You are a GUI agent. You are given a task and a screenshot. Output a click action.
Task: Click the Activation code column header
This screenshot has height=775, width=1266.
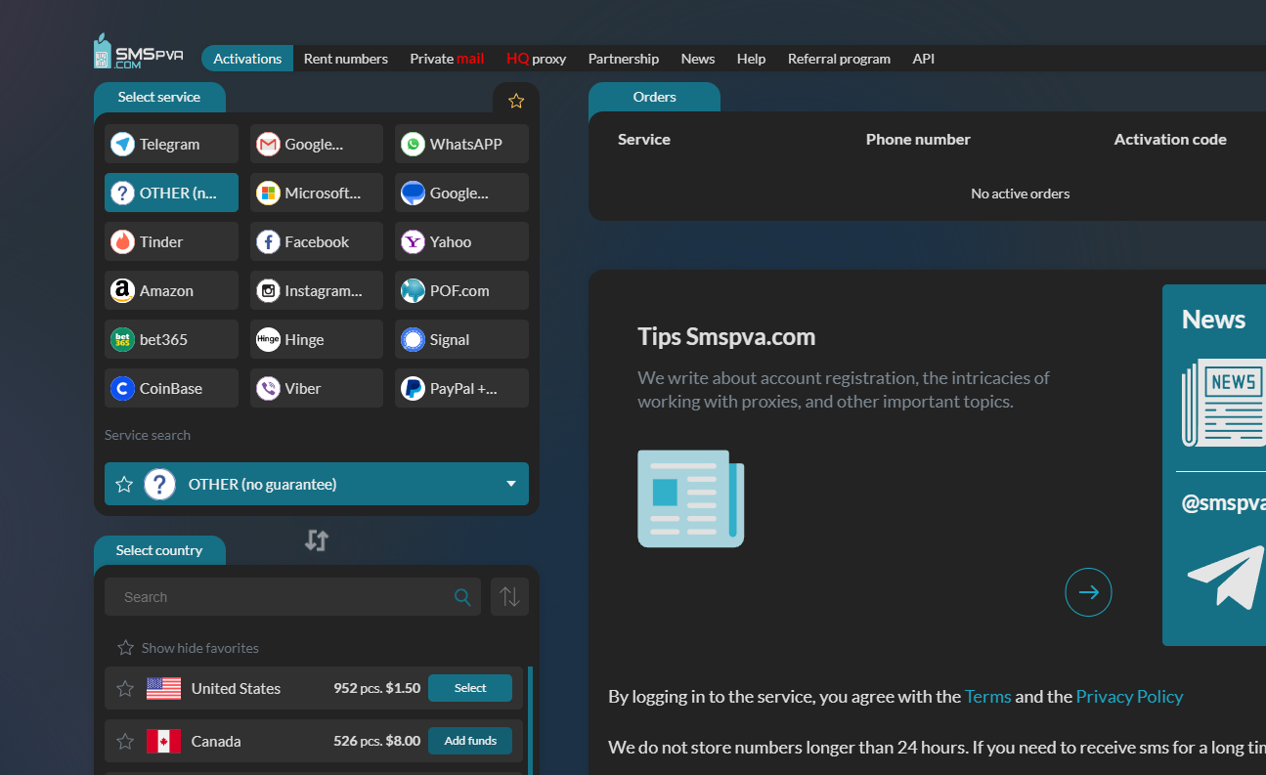point(1170,140)
